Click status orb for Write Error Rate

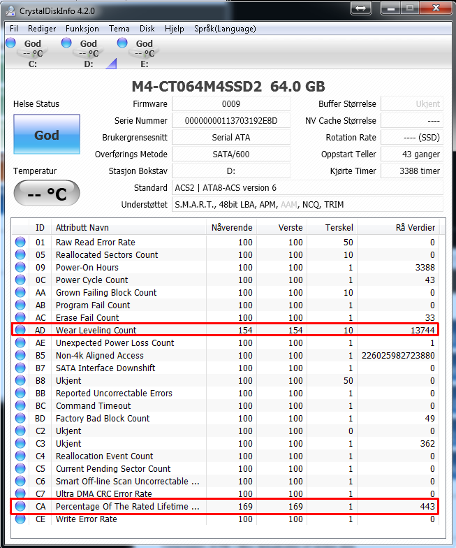pyautogui.click(x=20, y=519)
